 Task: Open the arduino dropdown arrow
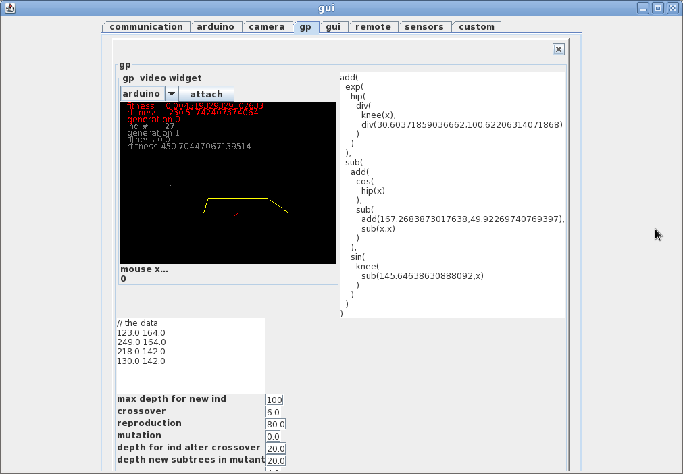171,94
